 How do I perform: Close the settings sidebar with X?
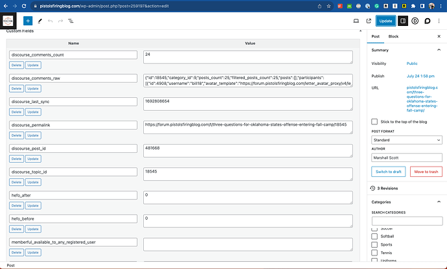(x=439, y=36)
